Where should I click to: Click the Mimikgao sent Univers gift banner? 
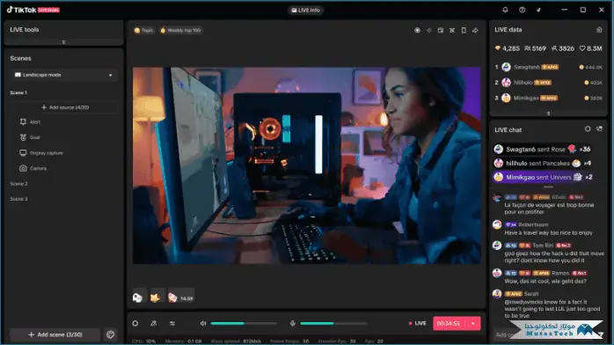pos(544,177)
